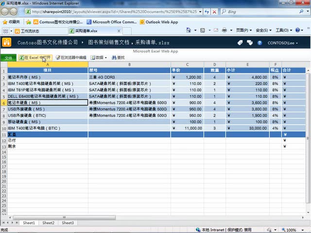The width and height of the screenshot is (311, 233).
Task: Click the RSS feeds icon
Action: tap(203, 30)
